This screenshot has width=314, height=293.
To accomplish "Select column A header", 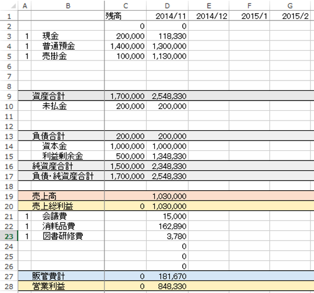I will click(x=25, y=6).
